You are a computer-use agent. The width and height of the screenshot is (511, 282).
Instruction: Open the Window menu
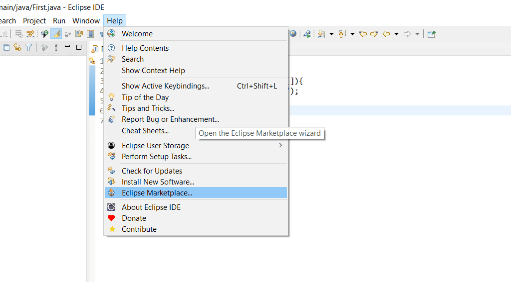pos(86,21)
